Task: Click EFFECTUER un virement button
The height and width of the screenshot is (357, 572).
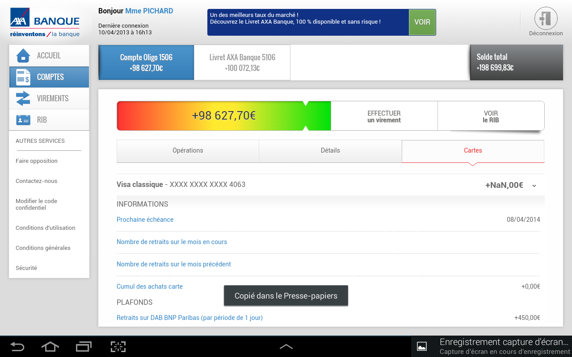Action: pyautogui.click(x=384, y=116)
